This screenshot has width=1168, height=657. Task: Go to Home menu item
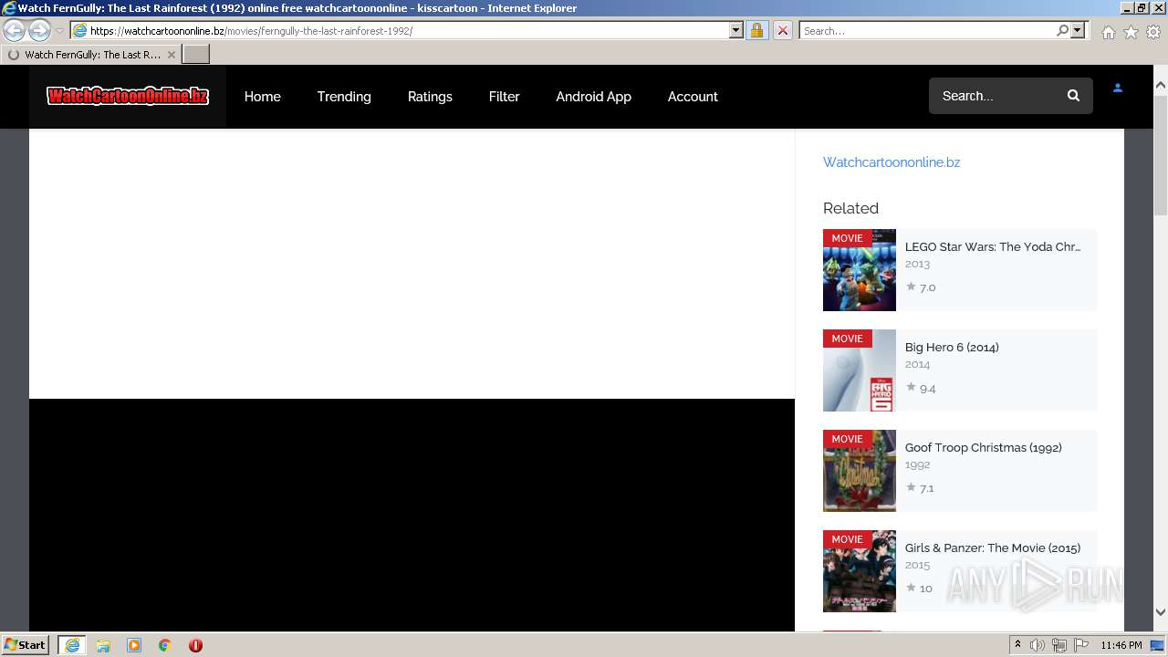point(263,97)
